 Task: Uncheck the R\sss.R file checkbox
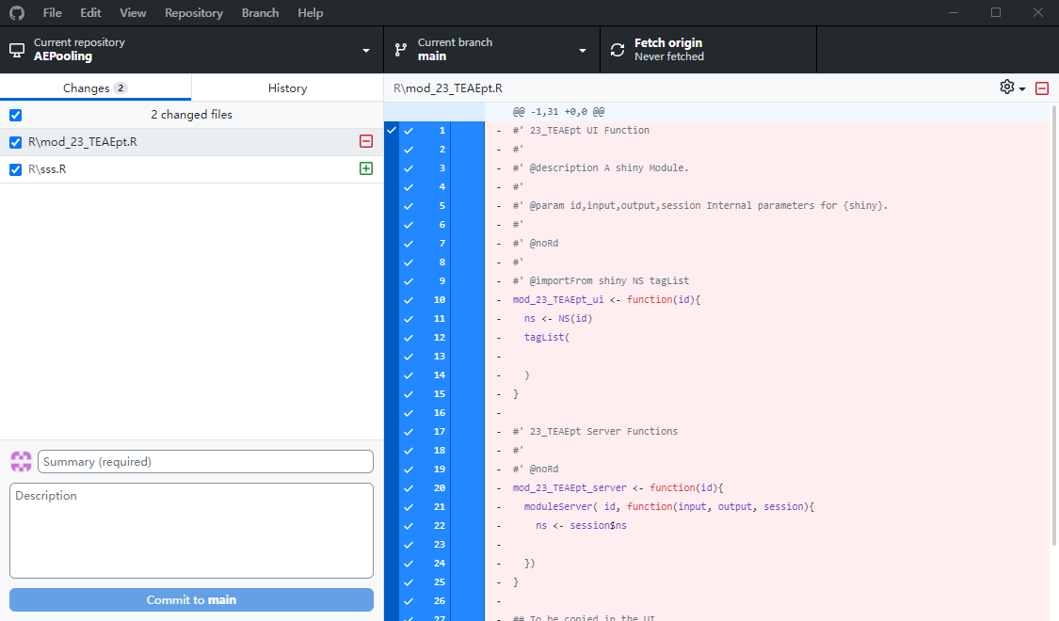(16, 169)
